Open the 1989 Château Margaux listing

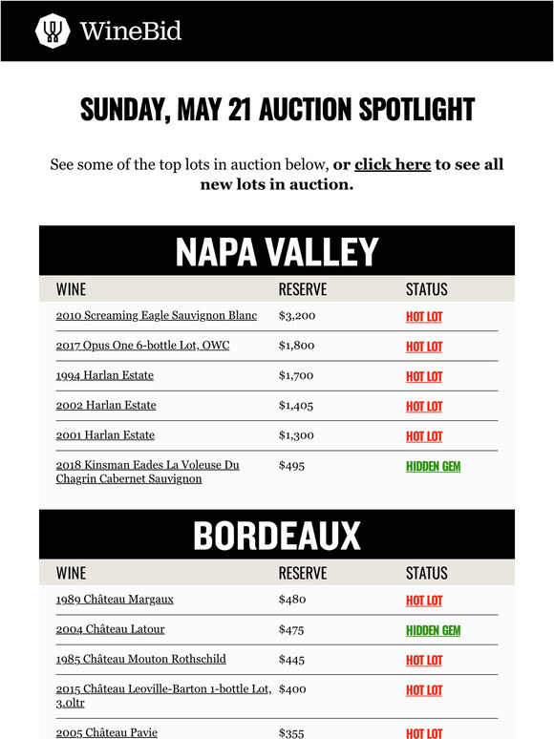tap(115, 600)
